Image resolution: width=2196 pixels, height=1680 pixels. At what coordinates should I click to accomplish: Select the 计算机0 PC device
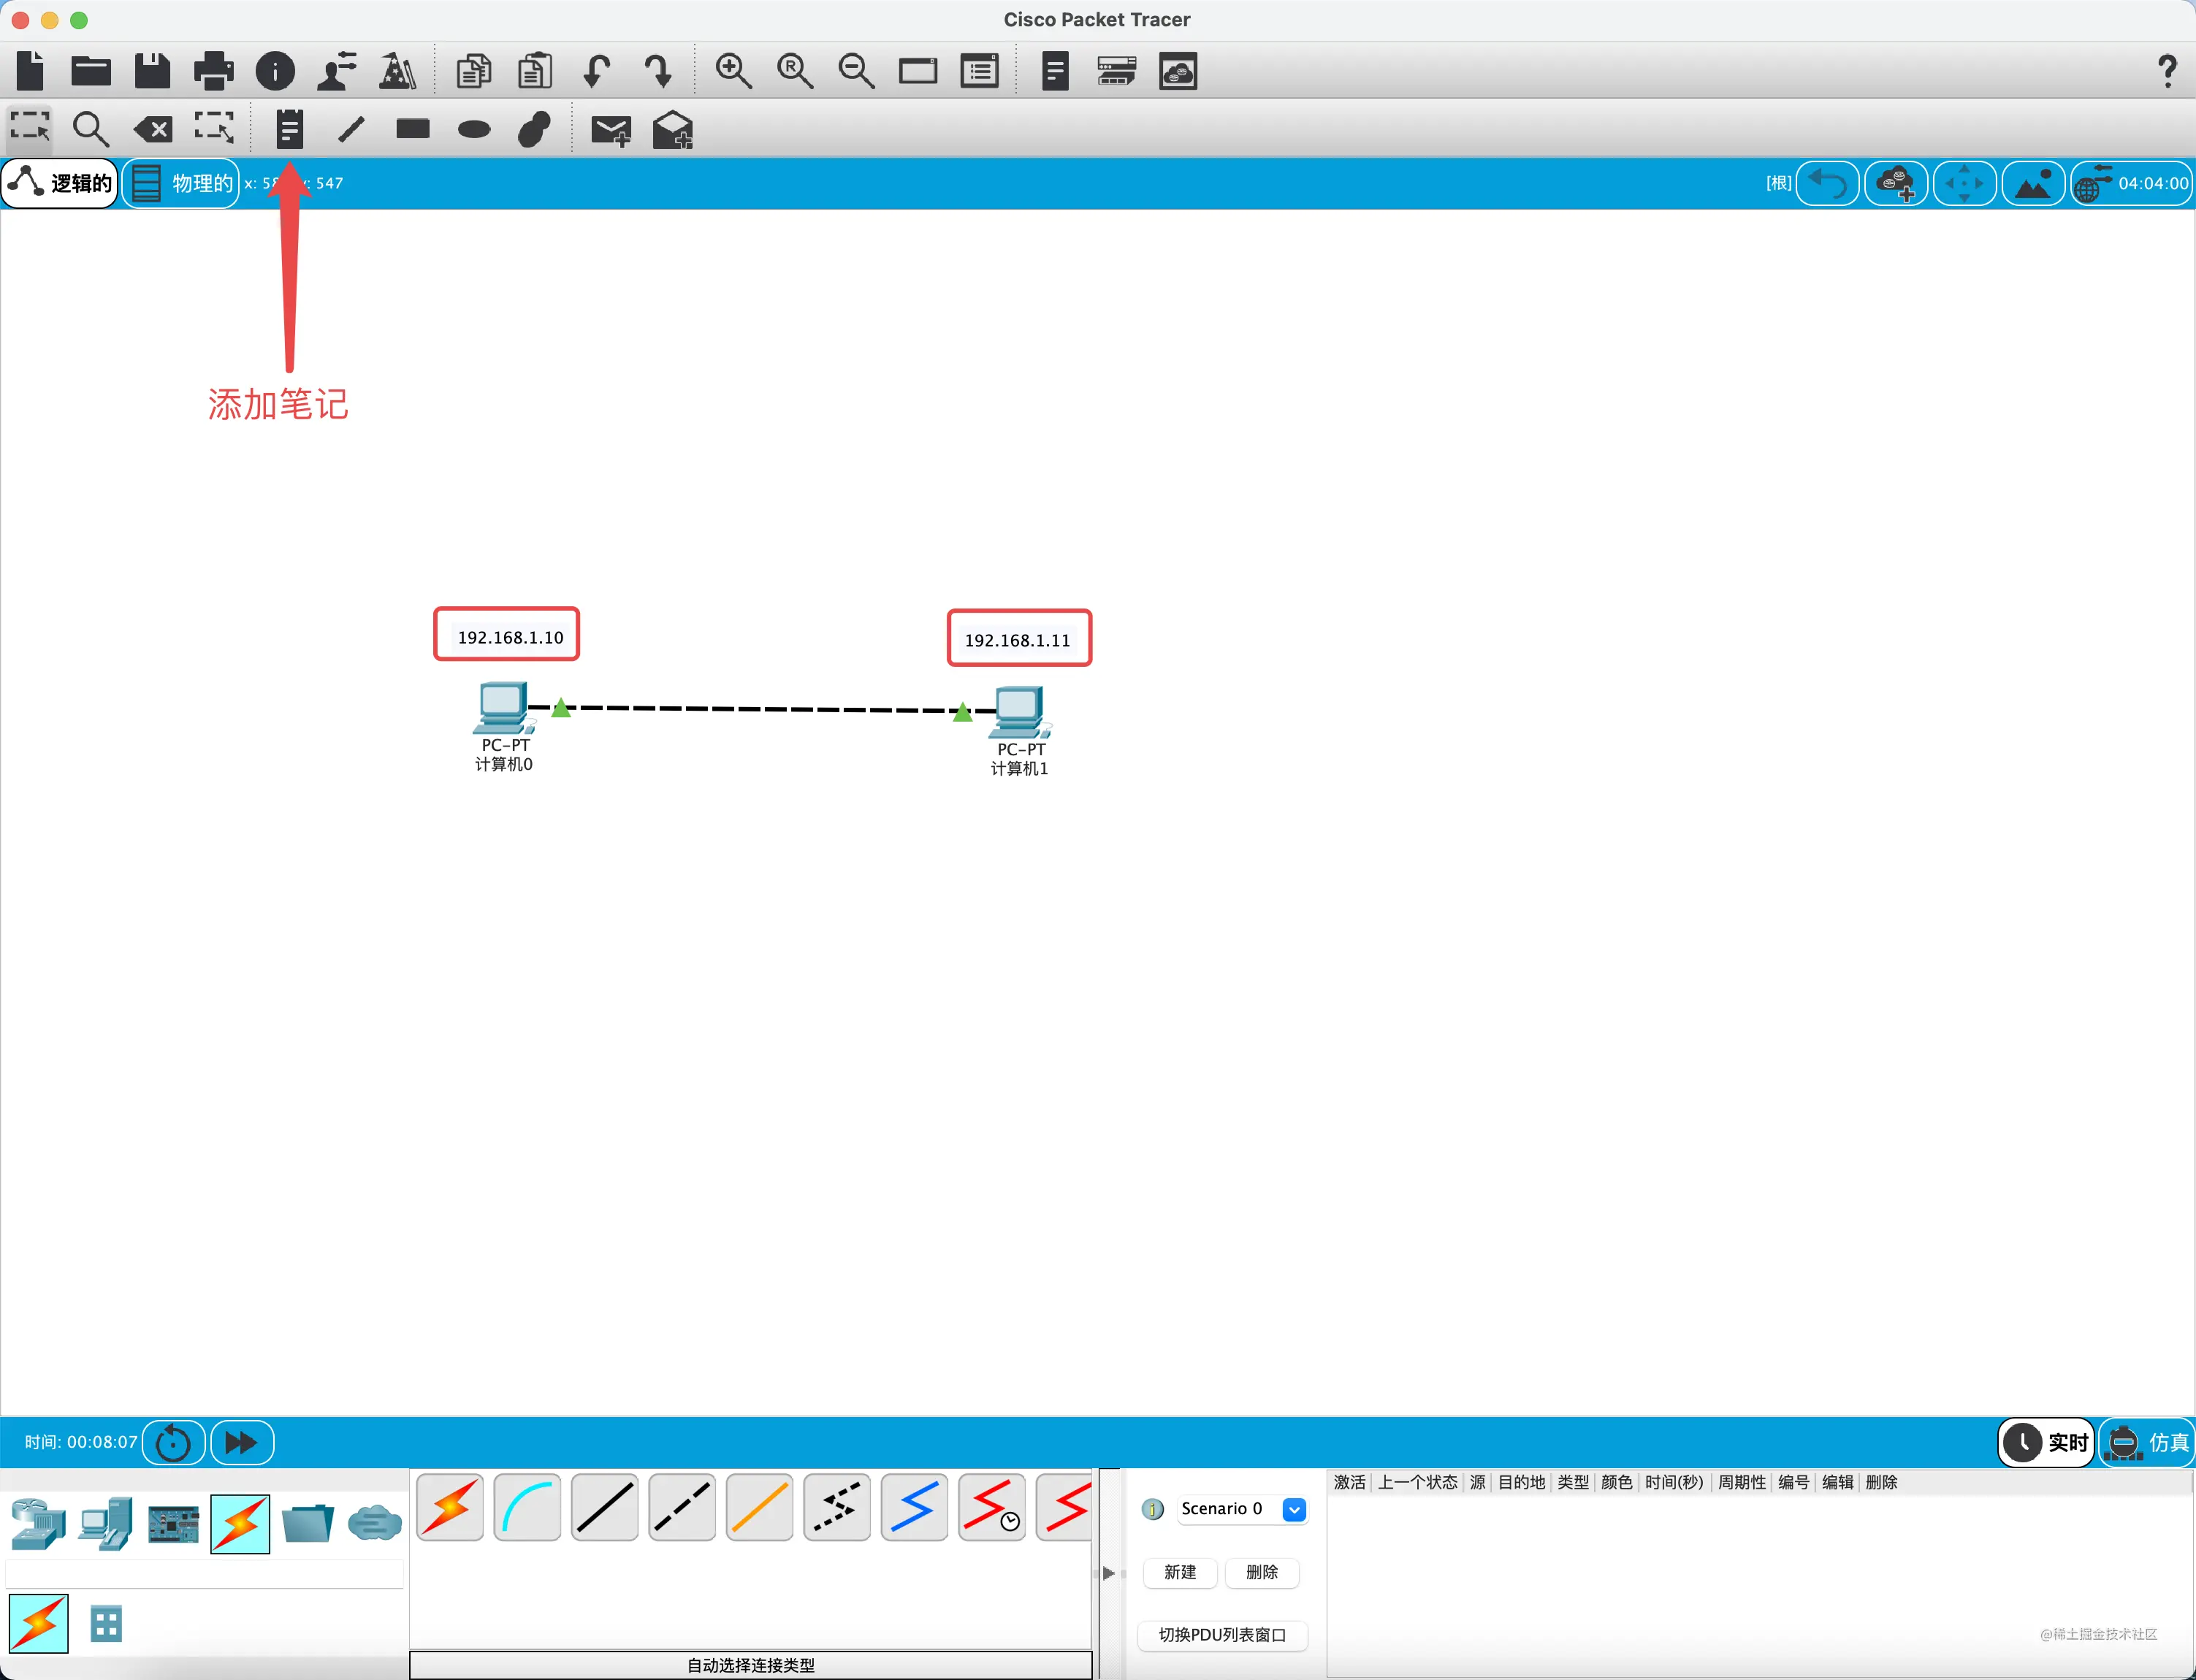click(503, 709)
